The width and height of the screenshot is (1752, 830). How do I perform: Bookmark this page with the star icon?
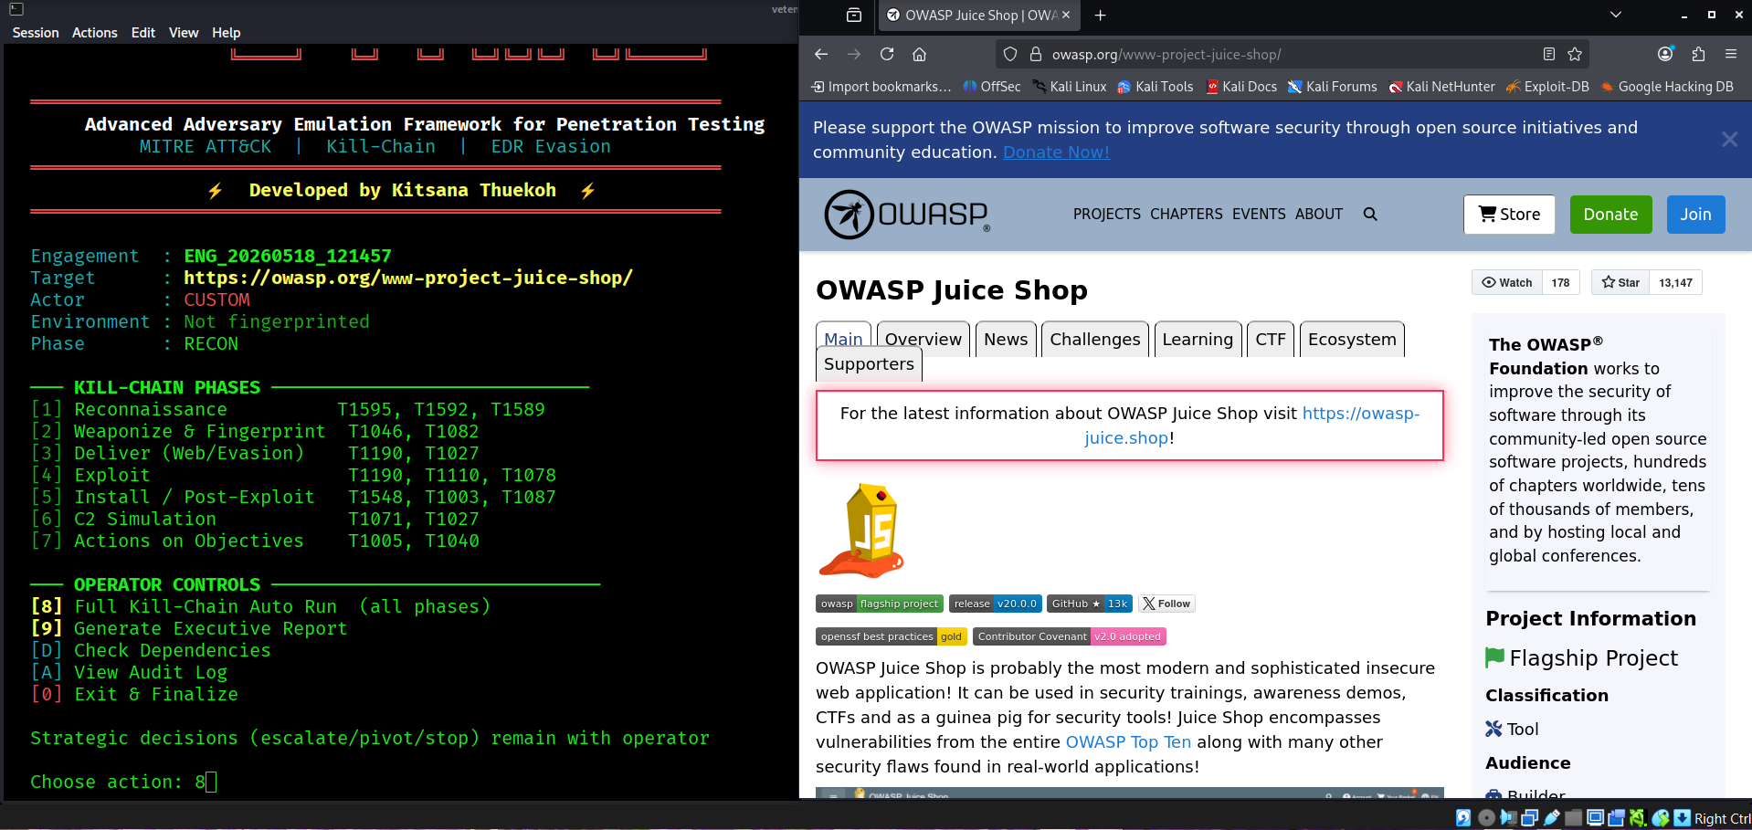point(1575,55)
